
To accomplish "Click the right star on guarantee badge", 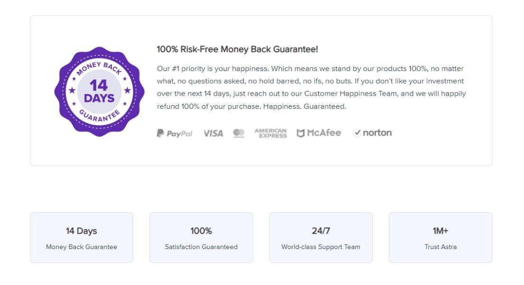I will [x=127, y=90].
